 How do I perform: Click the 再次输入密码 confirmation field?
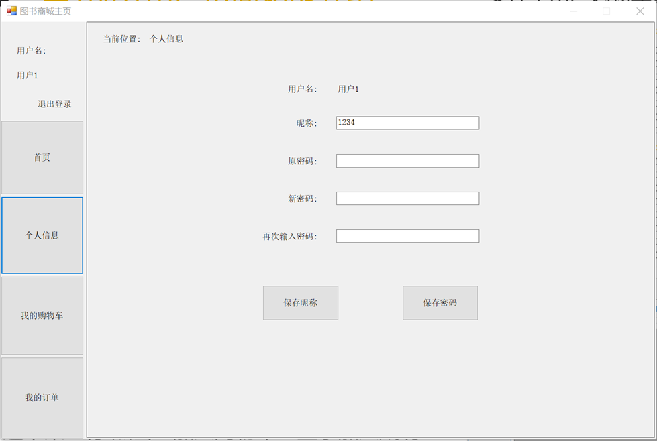[407, 236]
